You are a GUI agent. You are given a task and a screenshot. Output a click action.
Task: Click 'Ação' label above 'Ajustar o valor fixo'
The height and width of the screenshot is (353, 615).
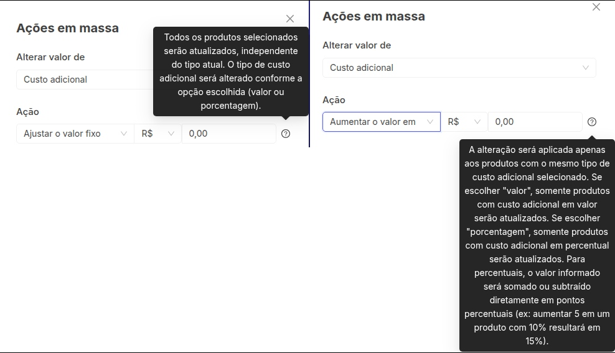(27, 112)
